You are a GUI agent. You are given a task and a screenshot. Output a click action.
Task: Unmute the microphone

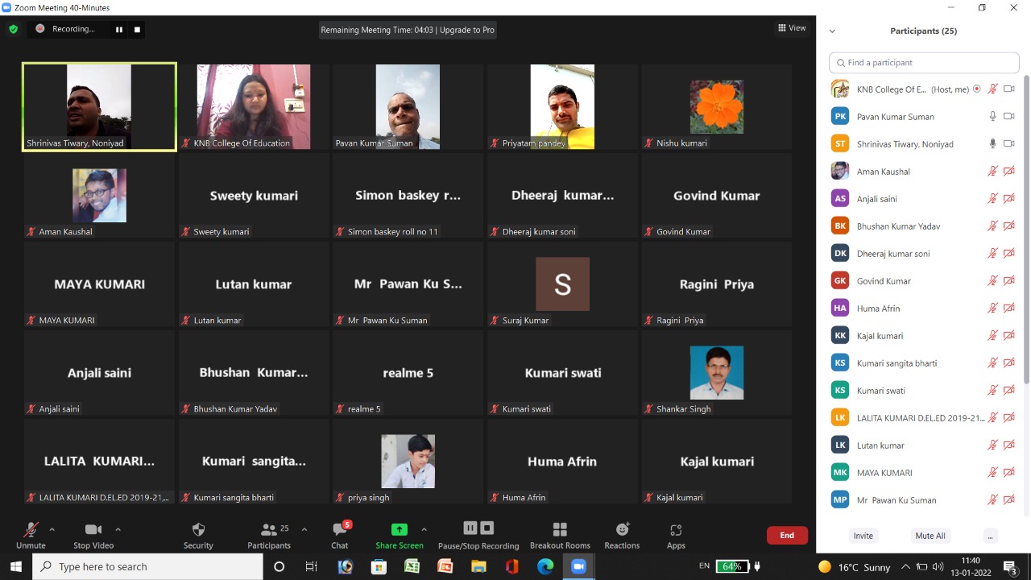point(31,535)
